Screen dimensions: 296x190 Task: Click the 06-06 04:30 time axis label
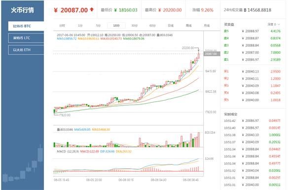(158, 180)
